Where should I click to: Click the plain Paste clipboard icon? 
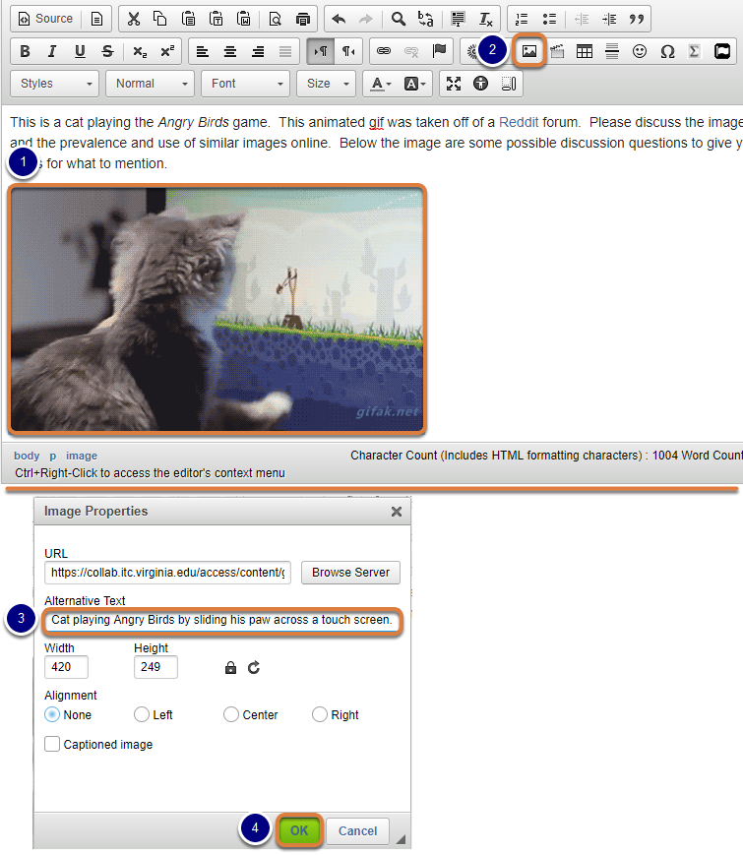point(188,19)
